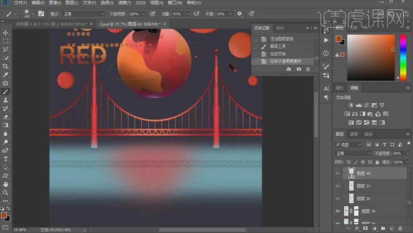The height and width of the screenshot is (233, 413).
Task: Select the Dodge tool
Action: click(x=5, y=142)
